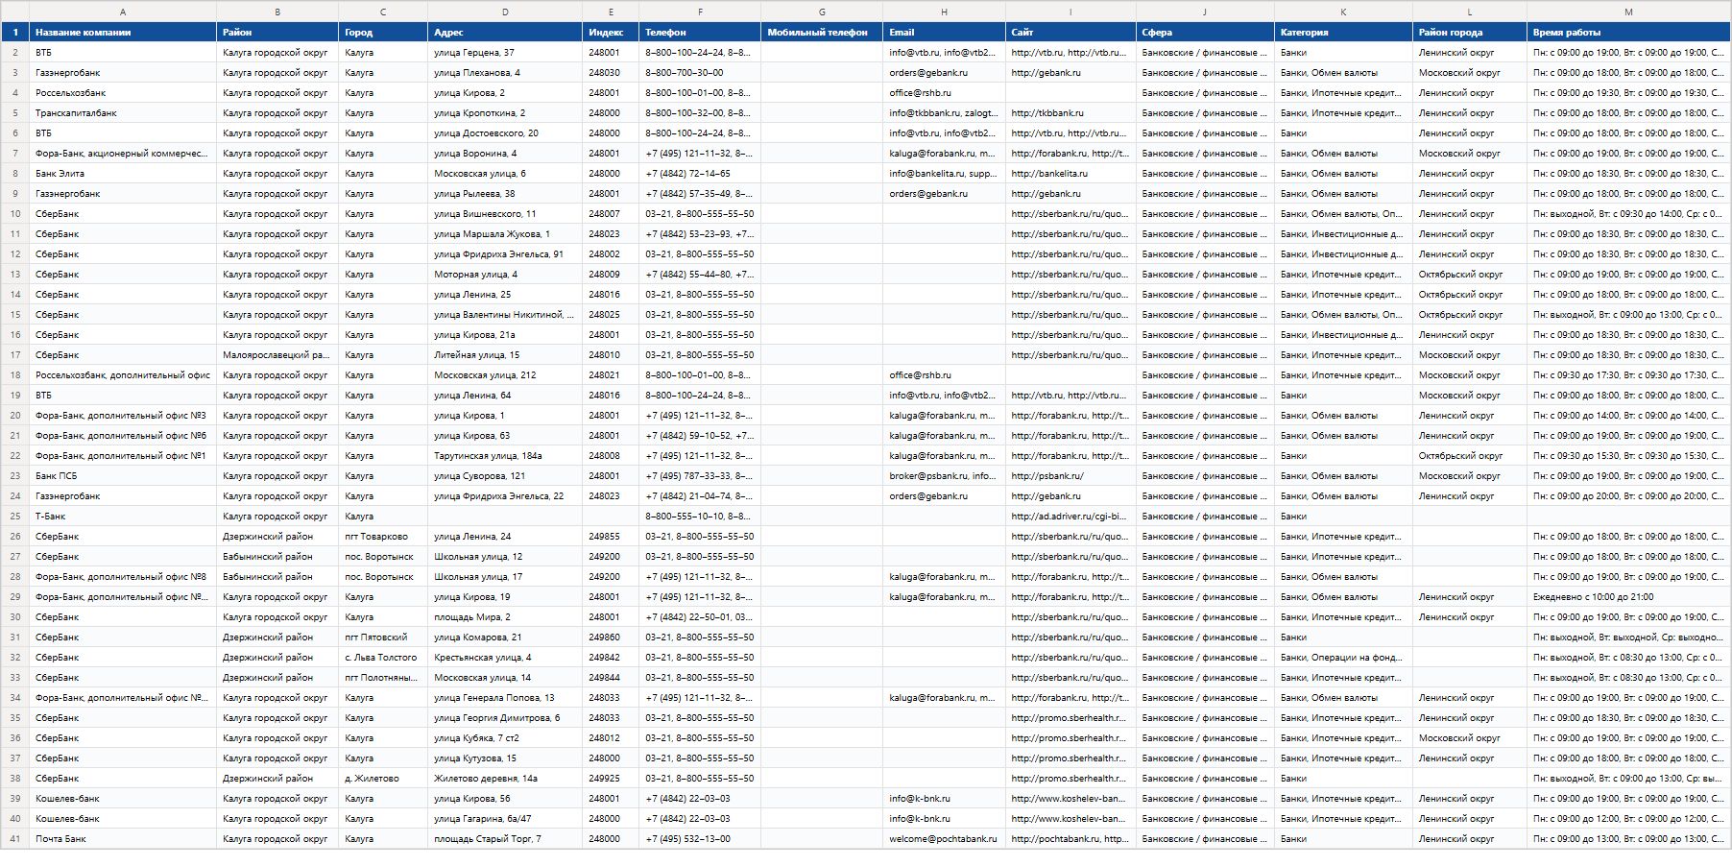Click the 'Адрес' header cell
This screenshot has width=1732, height=866.
point(505,33)
